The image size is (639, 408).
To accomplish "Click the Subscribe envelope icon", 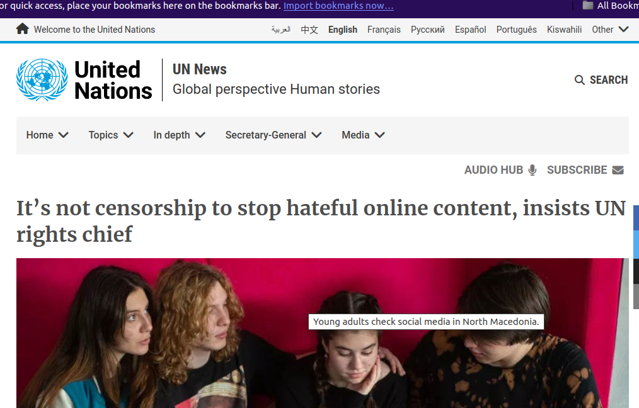I will (x=618, y=170).
